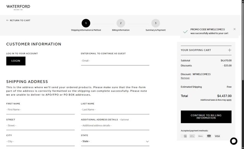
Task: Click the Street input field
Action: 40,126
